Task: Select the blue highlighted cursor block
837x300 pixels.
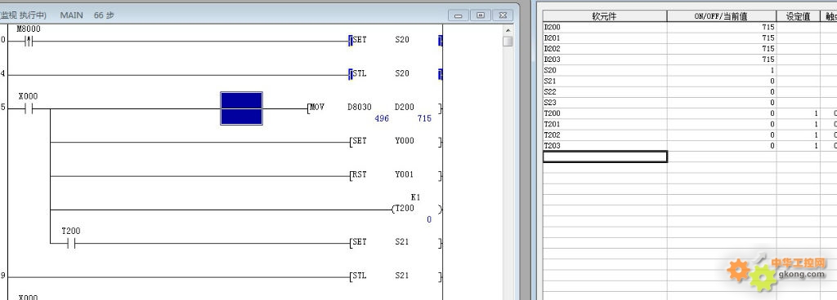Action: tap(241, 108)
